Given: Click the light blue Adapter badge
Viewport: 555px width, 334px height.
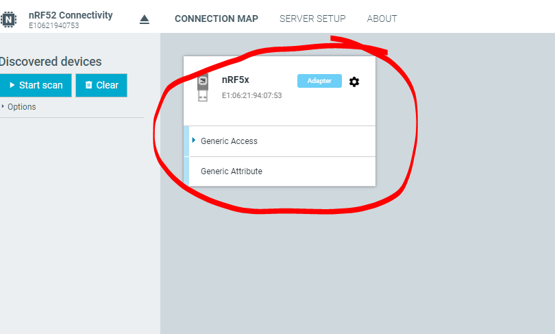Looking at the screenshot, I should click(319, 81).
